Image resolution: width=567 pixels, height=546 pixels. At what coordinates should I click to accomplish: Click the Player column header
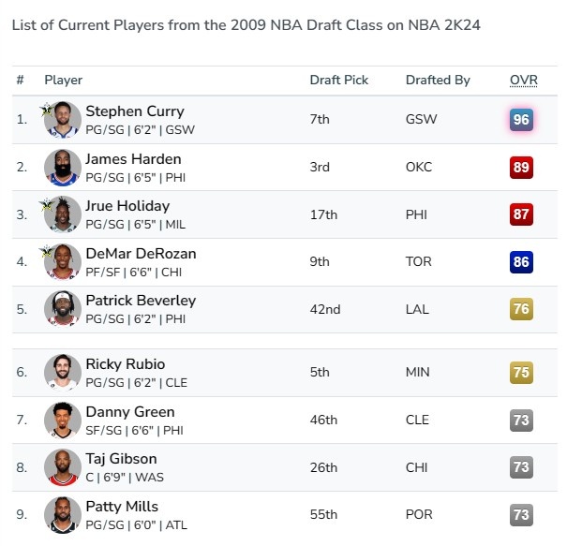[64, 80]
